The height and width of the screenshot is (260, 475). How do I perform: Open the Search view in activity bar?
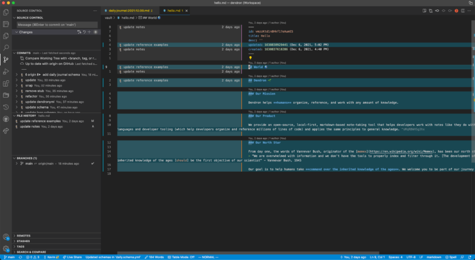(6, 47)
